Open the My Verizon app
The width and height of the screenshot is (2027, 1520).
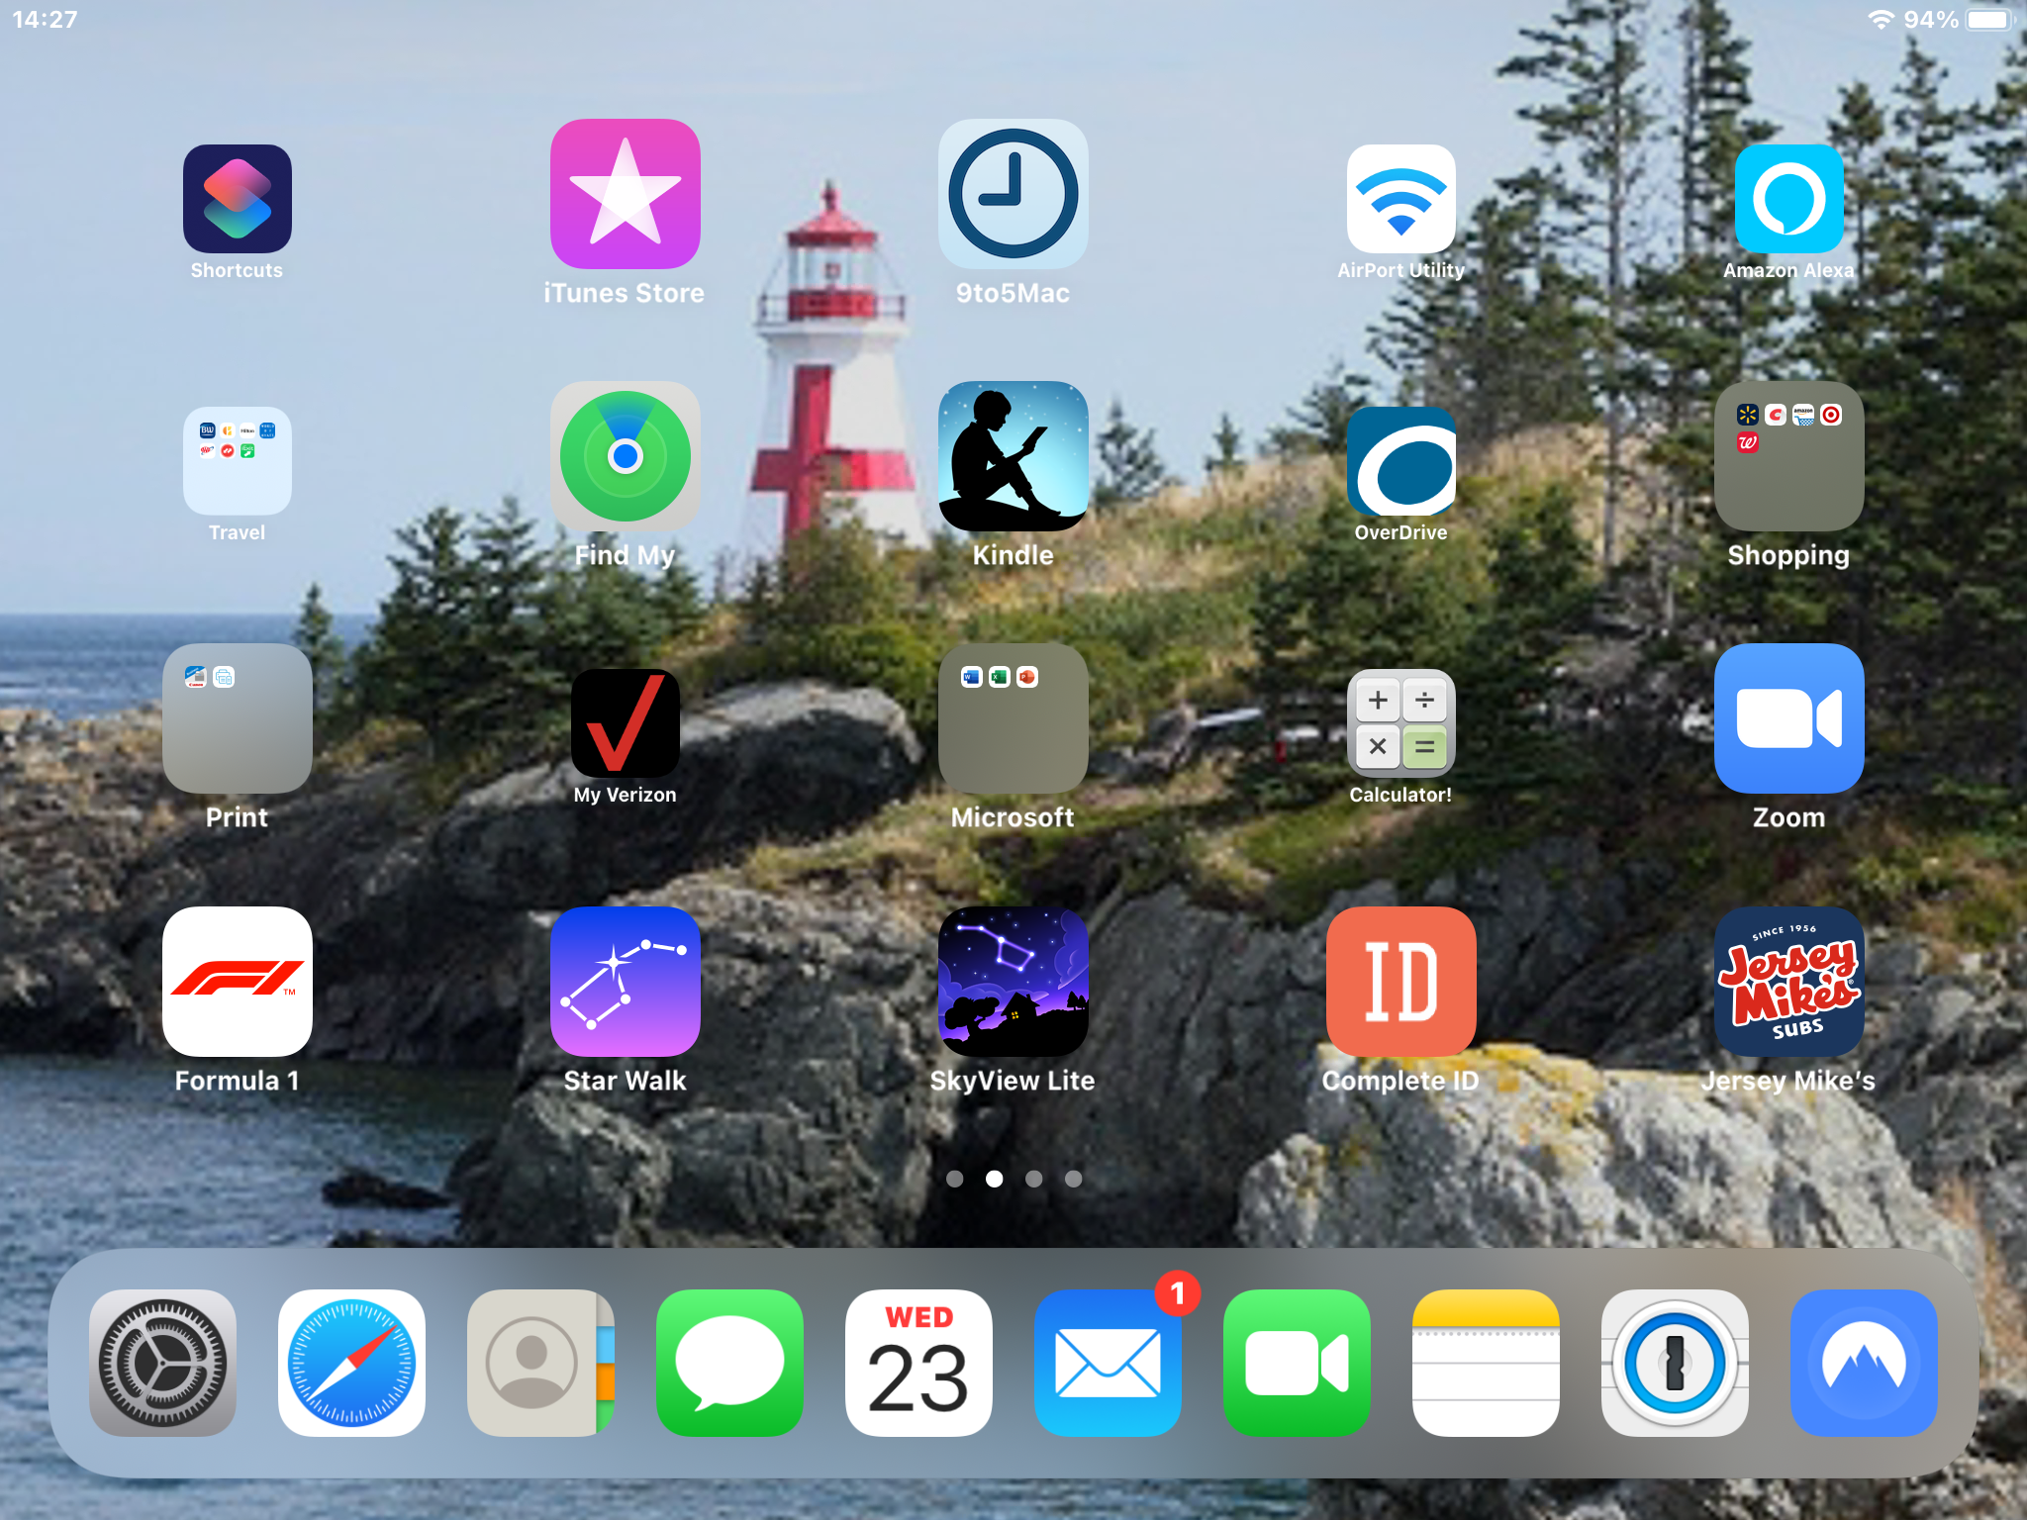pyautogui.click(x=625, y=722)
